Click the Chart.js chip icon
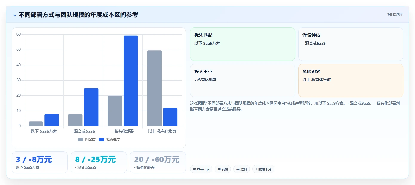 click(195, 169)
